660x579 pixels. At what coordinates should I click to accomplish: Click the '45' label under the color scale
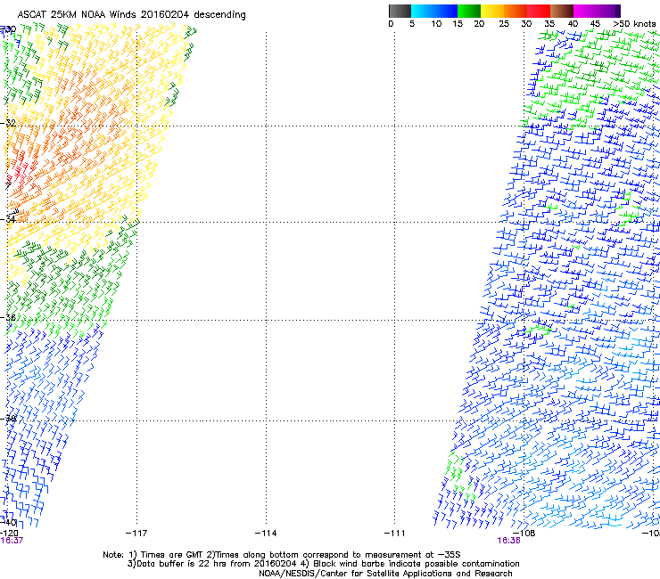(x=595, y=24)
